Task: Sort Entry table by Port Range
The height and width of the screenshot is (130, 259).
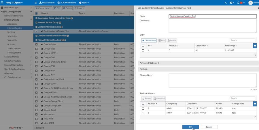Action: click(231, 46)
